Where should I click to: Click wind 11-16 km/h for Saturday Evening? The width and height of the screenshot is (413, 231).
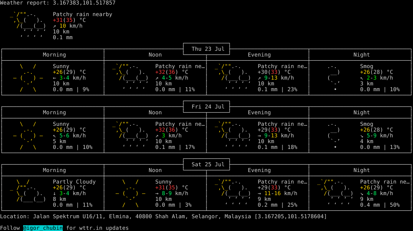tap(278, 193)
